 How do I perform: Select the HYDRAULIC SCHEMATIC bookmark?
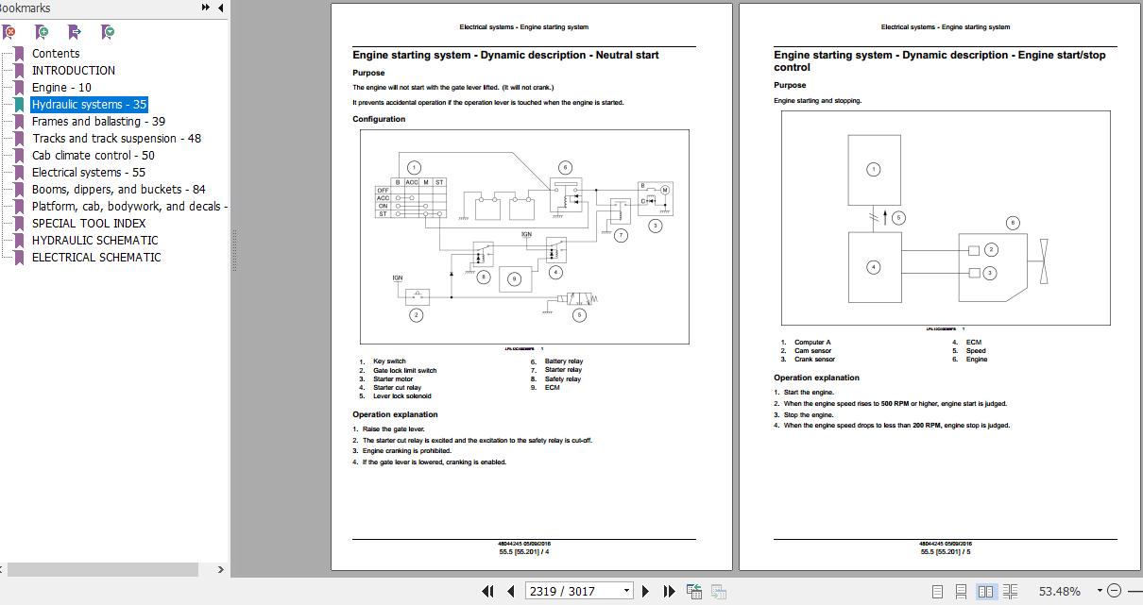[x=94, y=241]
